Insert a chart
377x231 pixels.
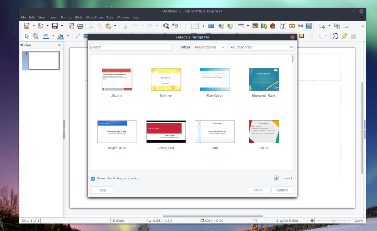pos(272,26)
